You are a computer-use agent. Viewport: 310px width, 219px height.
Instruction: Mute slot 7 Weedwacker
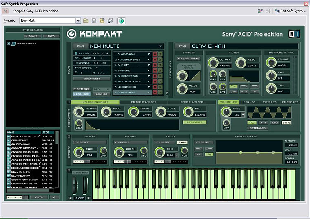pos(155,87)
